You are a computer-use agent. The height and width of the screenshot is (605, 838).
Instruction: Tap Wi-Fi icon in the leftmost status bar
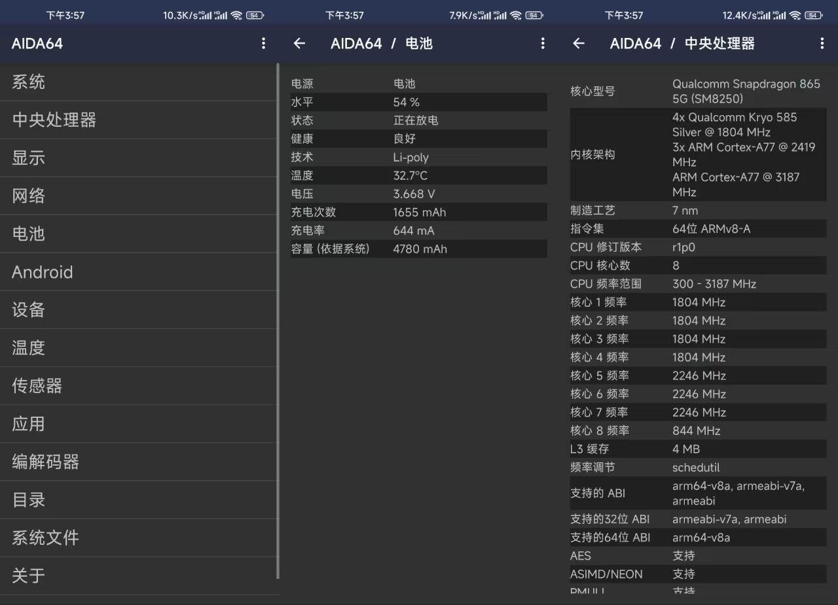(236, 15)
